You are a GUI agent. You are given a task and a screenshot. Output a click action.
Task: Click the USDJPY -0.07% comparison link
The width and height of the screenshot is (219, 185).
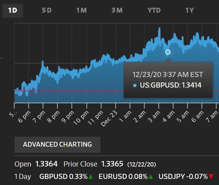[x=183, y=176]
